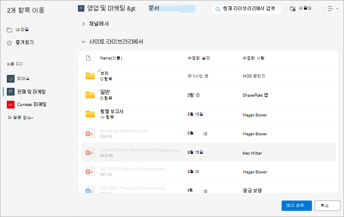Click the Cross Cultural Marketing Campaigns PowerPoint icon
344x217 pixels.
click(x=90, y=152)
